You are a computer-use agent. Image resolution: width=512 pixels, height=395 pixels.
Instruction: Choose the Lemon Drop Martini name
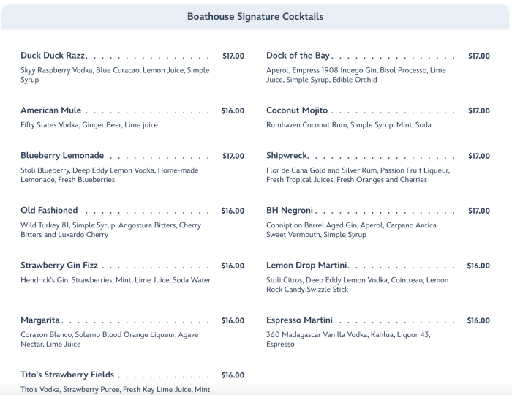click(x=306, y=266)
